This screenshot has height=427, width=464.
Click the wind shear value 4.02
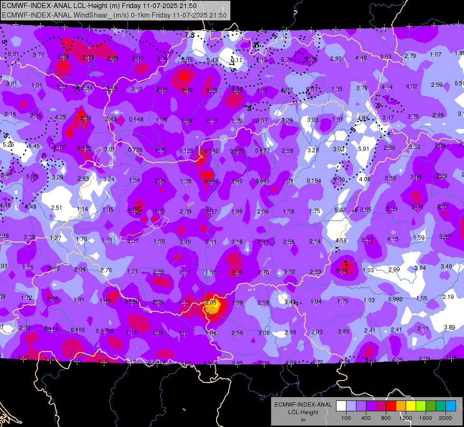411,86
